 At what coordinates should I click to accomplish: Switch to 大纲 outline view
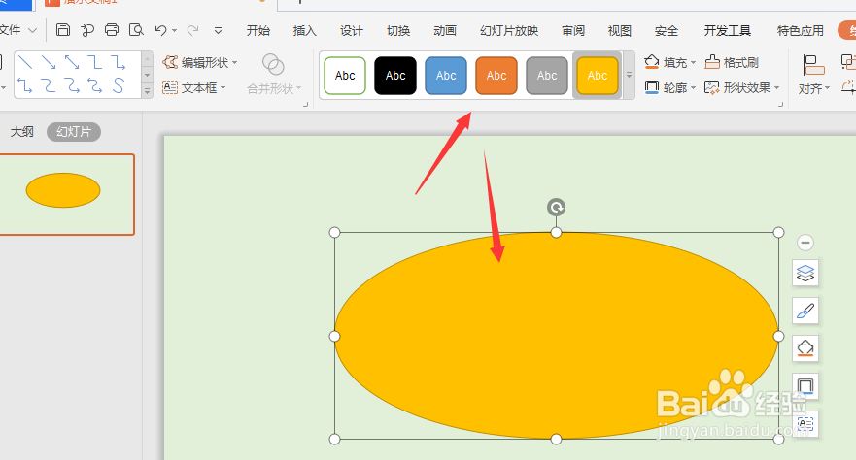(21, 131)
